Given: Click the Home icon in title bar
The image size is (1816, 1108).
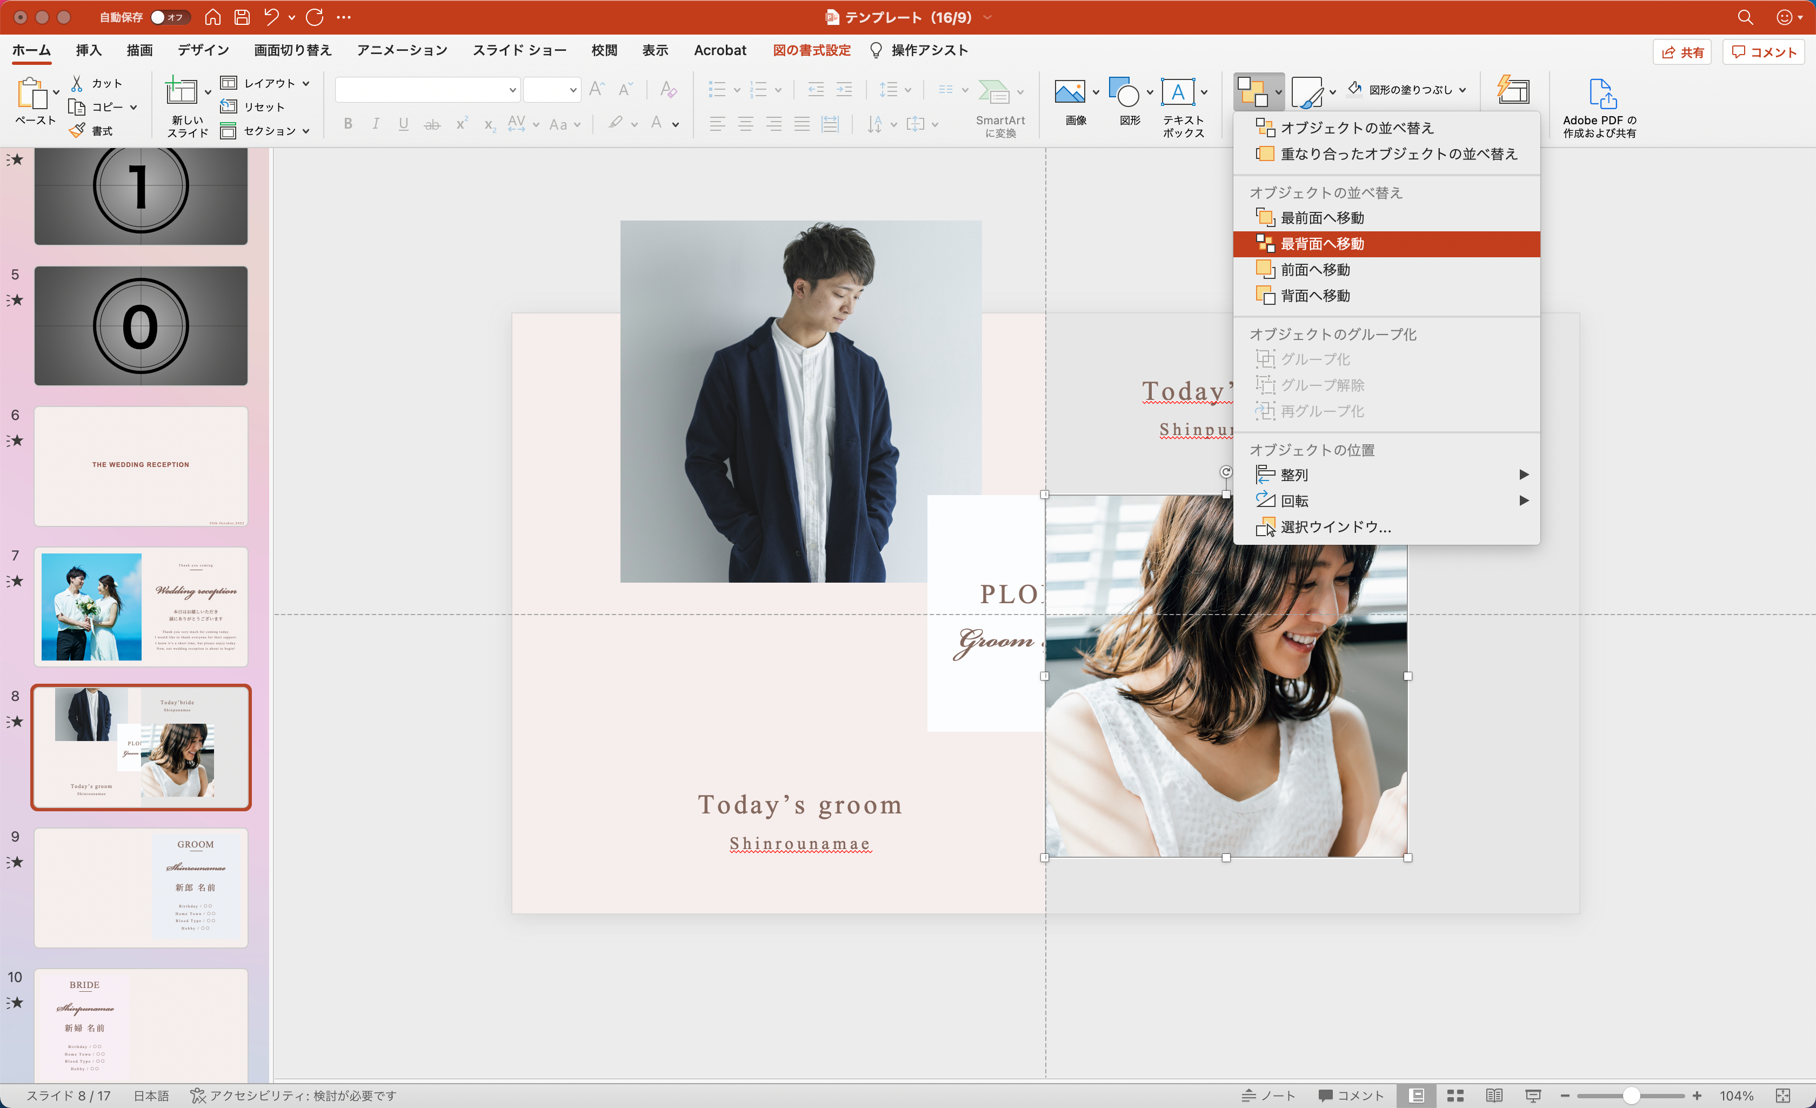Looking at the screenshot, I should tap(212, 17).
